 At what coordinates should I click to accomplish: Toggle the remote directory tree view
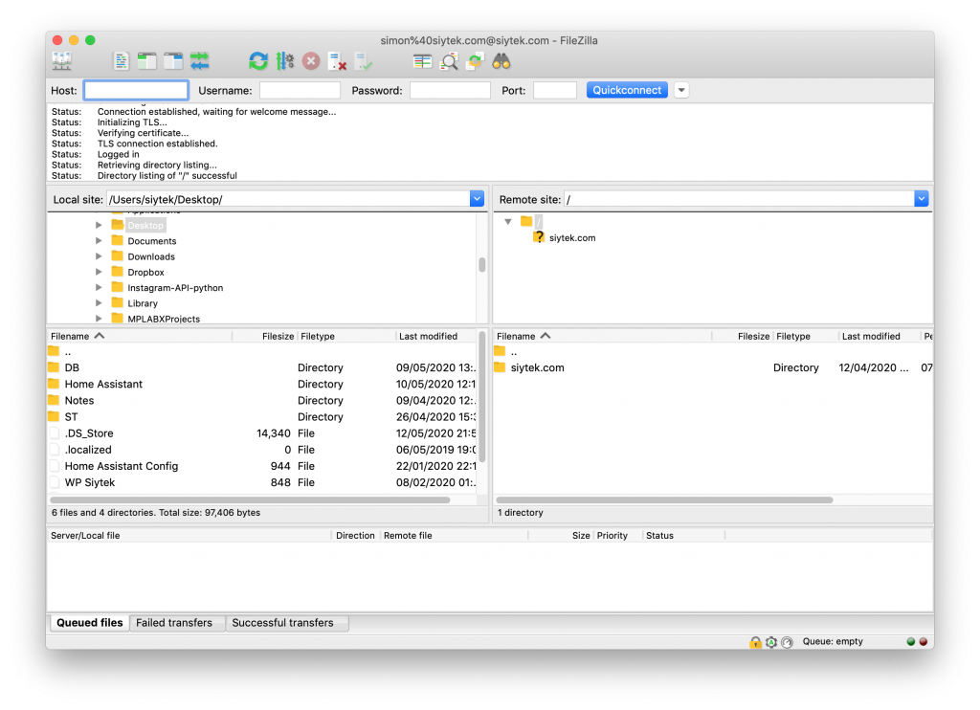coord(173,61)
